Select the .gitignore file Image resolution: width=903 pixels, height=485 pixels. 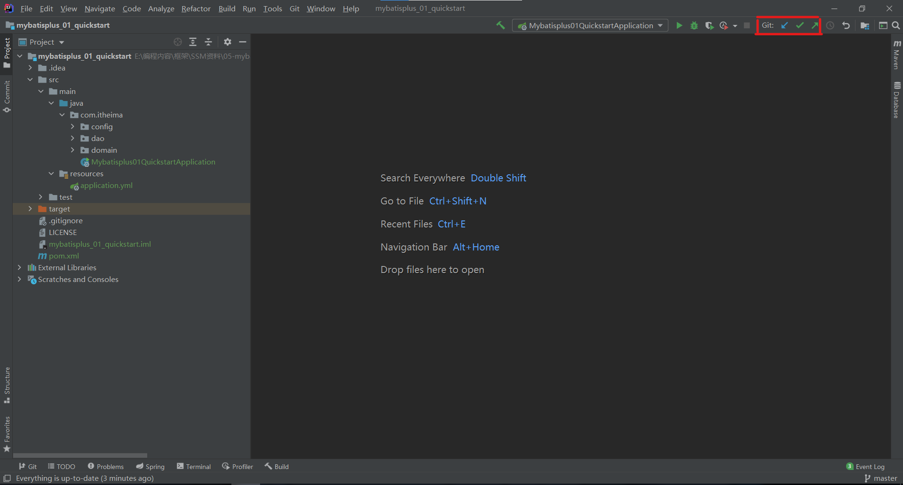point(66,220)
